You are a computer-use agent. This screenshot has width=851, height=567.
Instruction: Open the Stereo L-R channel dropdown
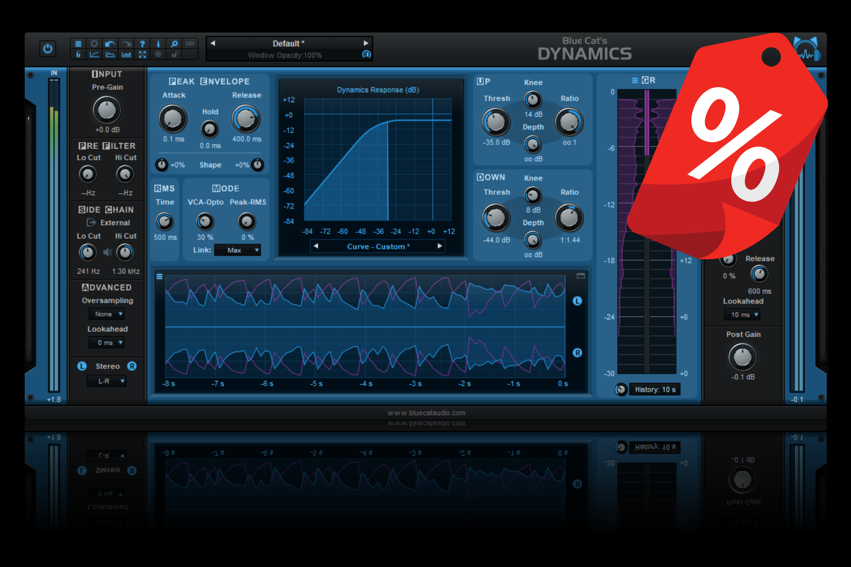[x=106, y=381]
